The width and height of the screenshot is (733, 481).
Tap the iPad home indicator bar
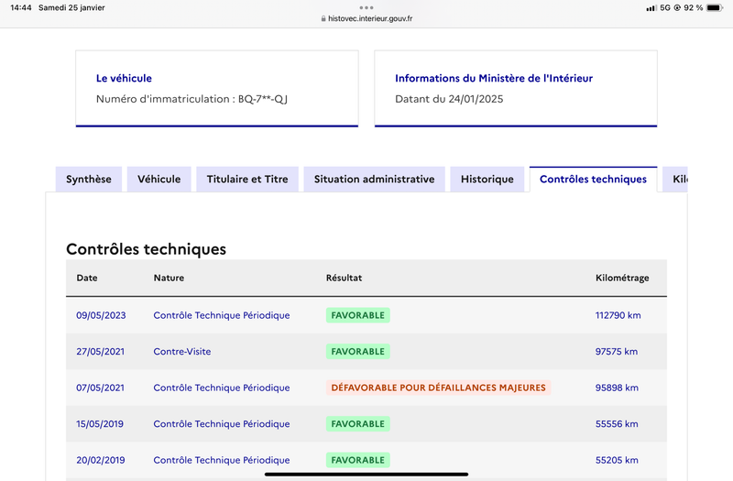click(366, 474)
